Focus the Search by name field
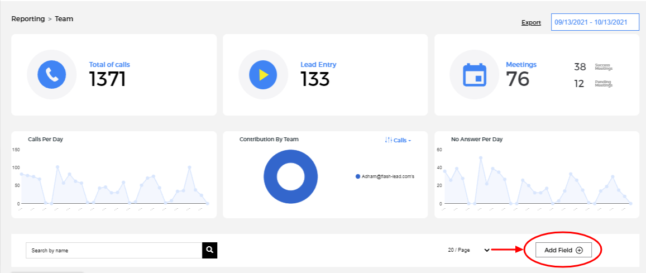The image size is (646, 273). tap(114, 251)
